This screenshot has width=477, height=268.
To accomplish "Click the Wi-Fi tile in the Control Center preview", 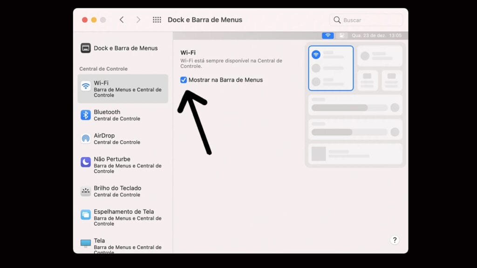I will [331, 68].
